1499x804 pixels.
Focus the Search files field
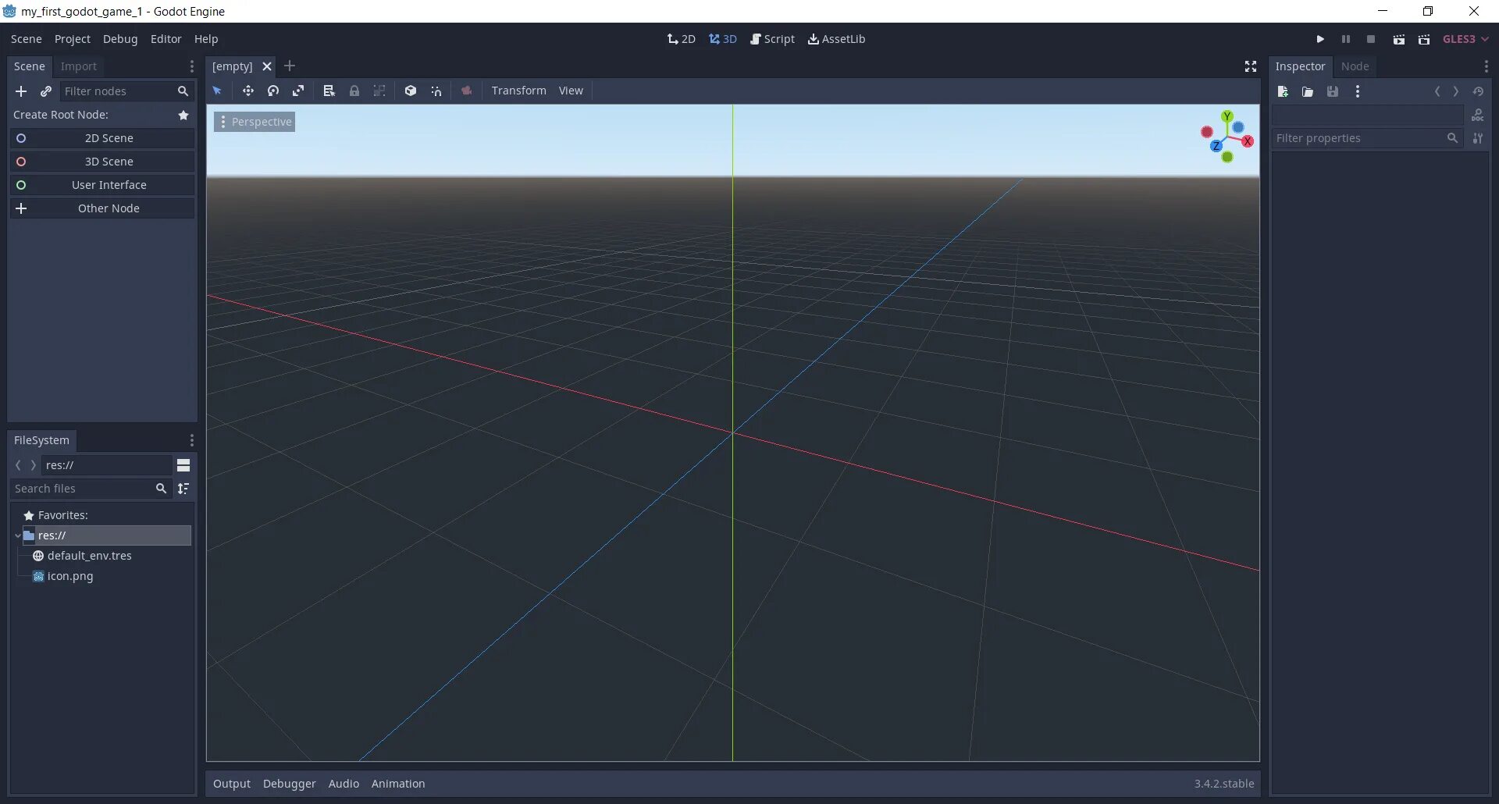[x=91, y=489]
